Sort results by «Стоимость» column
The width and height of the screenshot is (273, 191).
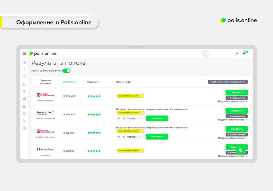(x=70, y=82)
